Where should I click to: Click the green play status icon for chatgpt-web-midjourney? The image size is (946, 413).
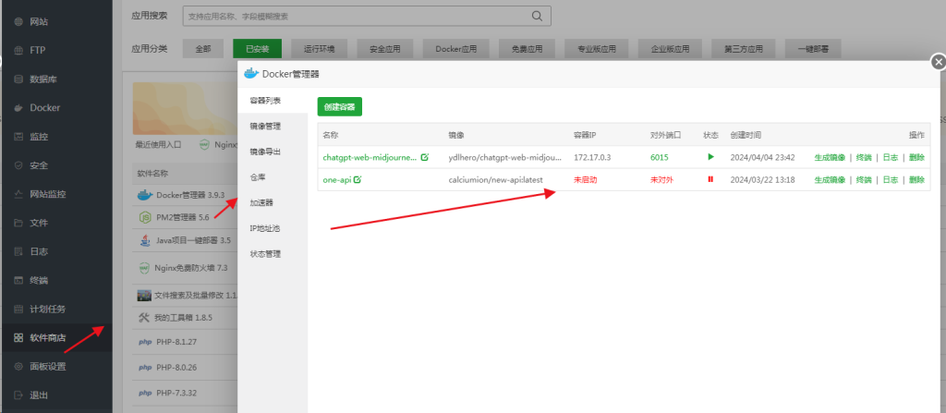pos(710,157)
